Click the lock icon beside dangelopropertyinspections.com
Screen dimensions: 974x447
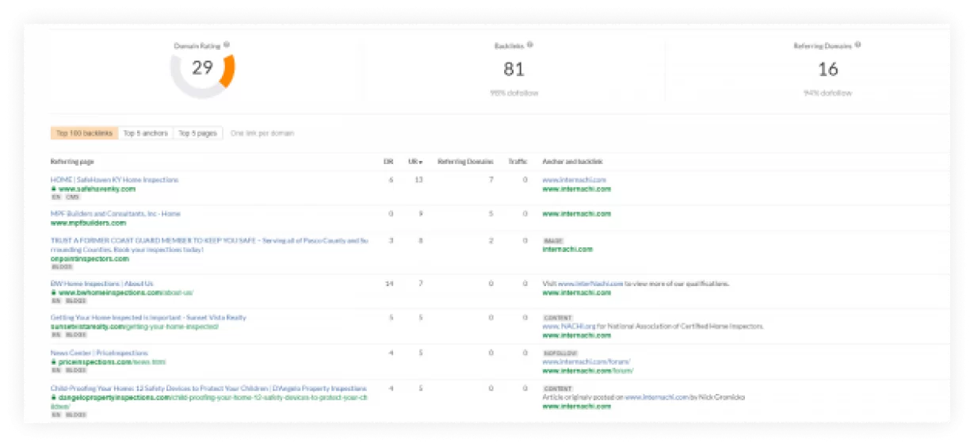pos(54,397)
